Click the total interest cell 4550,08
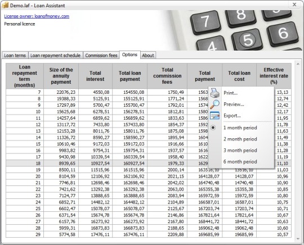Viewport: 304px width, 245px height. tap(95, 92)
